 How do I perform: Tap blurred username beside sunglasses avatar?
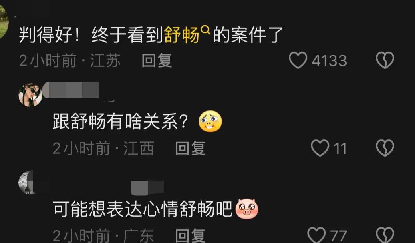coord(71,90)
